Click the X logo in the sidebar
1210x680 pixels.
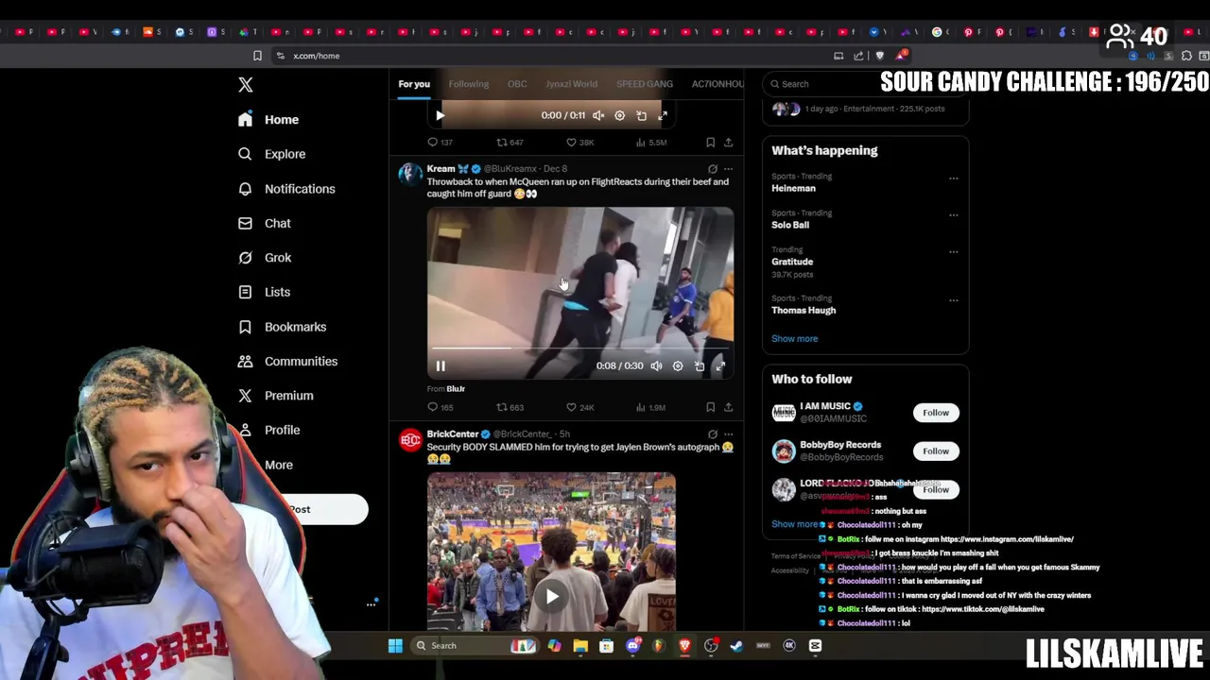coord(246,85)
